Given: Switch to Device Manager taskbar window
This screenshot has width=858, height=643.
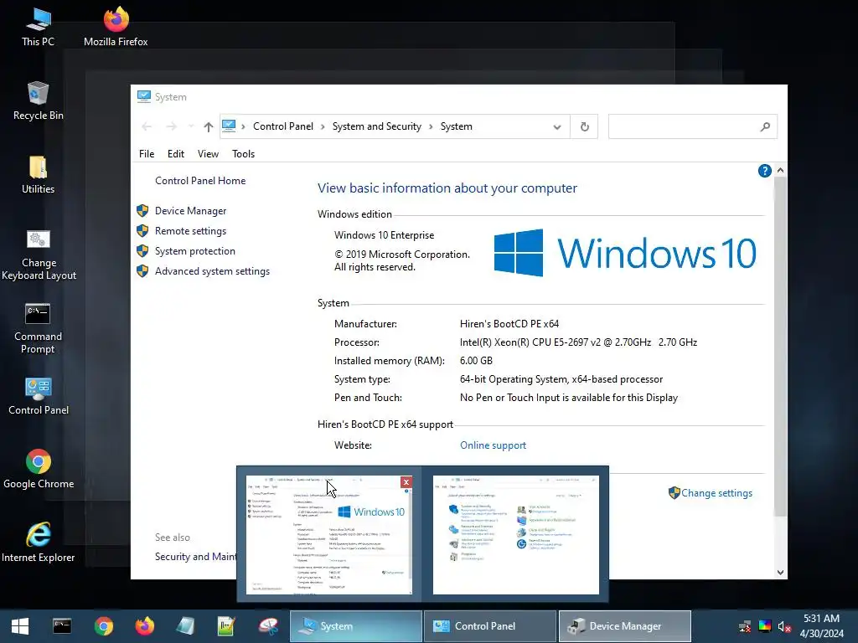Looking at the screenshot, I should [x=625, y=626].
